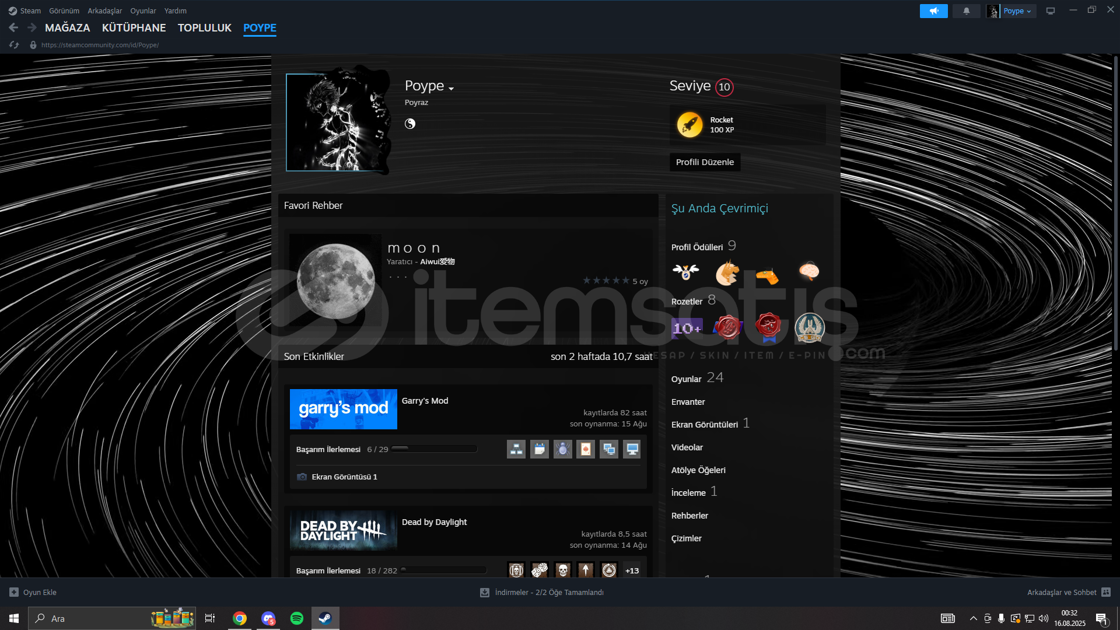
Task: Click first Garry's Mod achievement icon
Action: click(516, 449)
